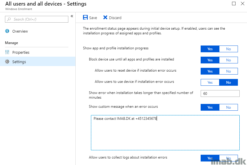Click the Overview info icon
The image size is (247, 165).
point(7,31)
